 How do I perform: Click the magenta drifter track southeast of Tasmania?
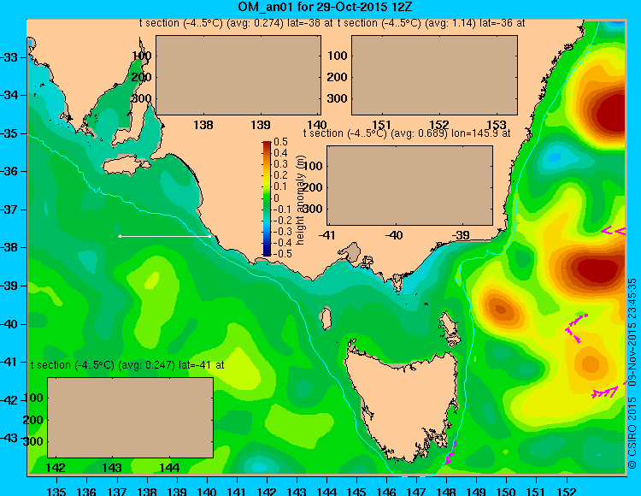coord(451,452)
